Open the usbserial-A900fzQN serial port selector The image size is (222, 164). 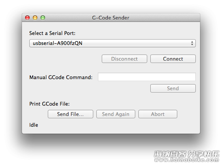tap(113, 43)
